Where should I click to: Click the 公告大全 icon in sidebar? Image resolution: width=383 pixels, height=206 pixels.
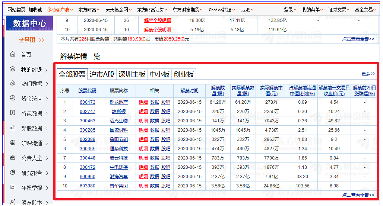13,158
